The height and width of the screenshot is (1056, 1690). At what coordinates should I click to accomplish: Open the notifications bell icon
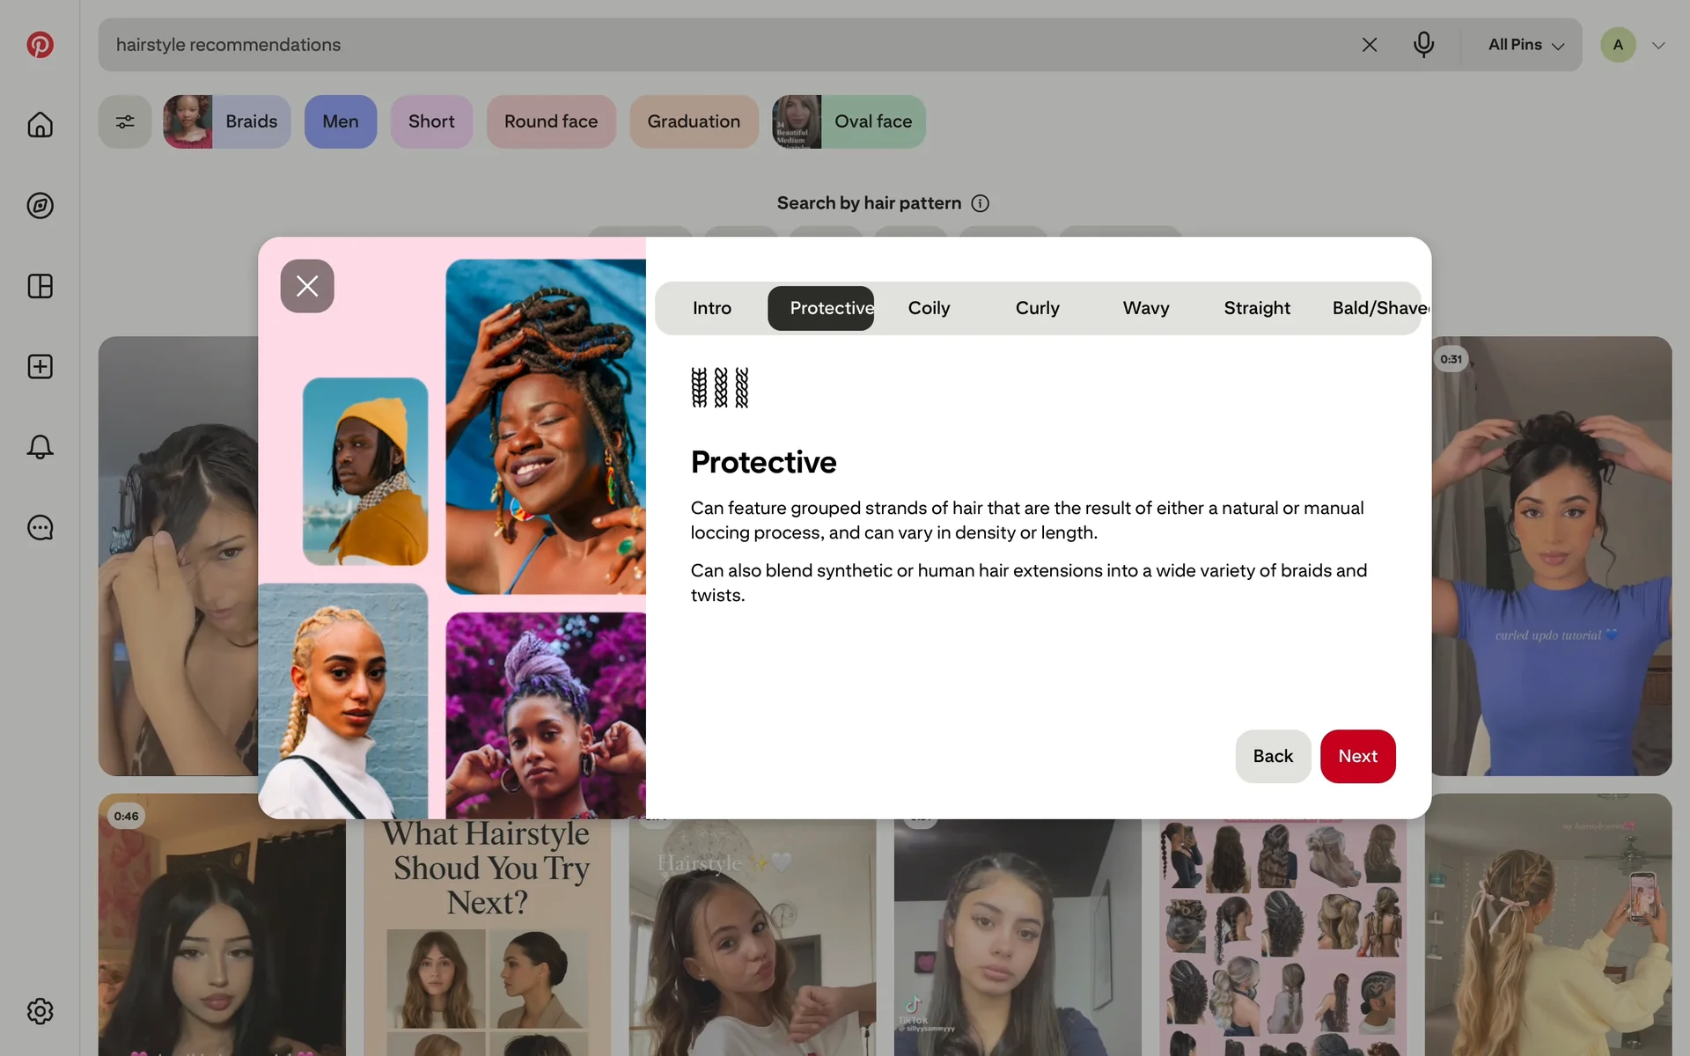pyautogui.click(x=40, y=447)
